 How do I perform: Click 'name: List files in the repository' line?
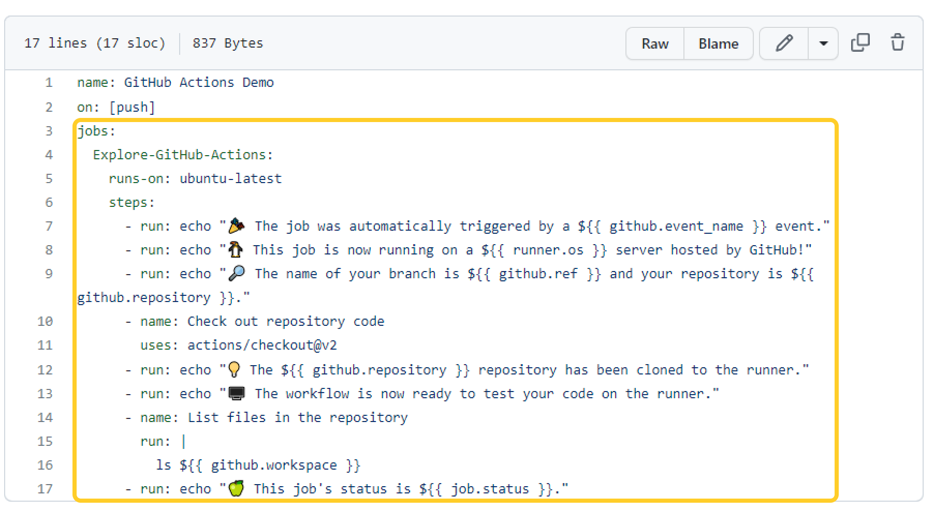(x=267, y=417)
